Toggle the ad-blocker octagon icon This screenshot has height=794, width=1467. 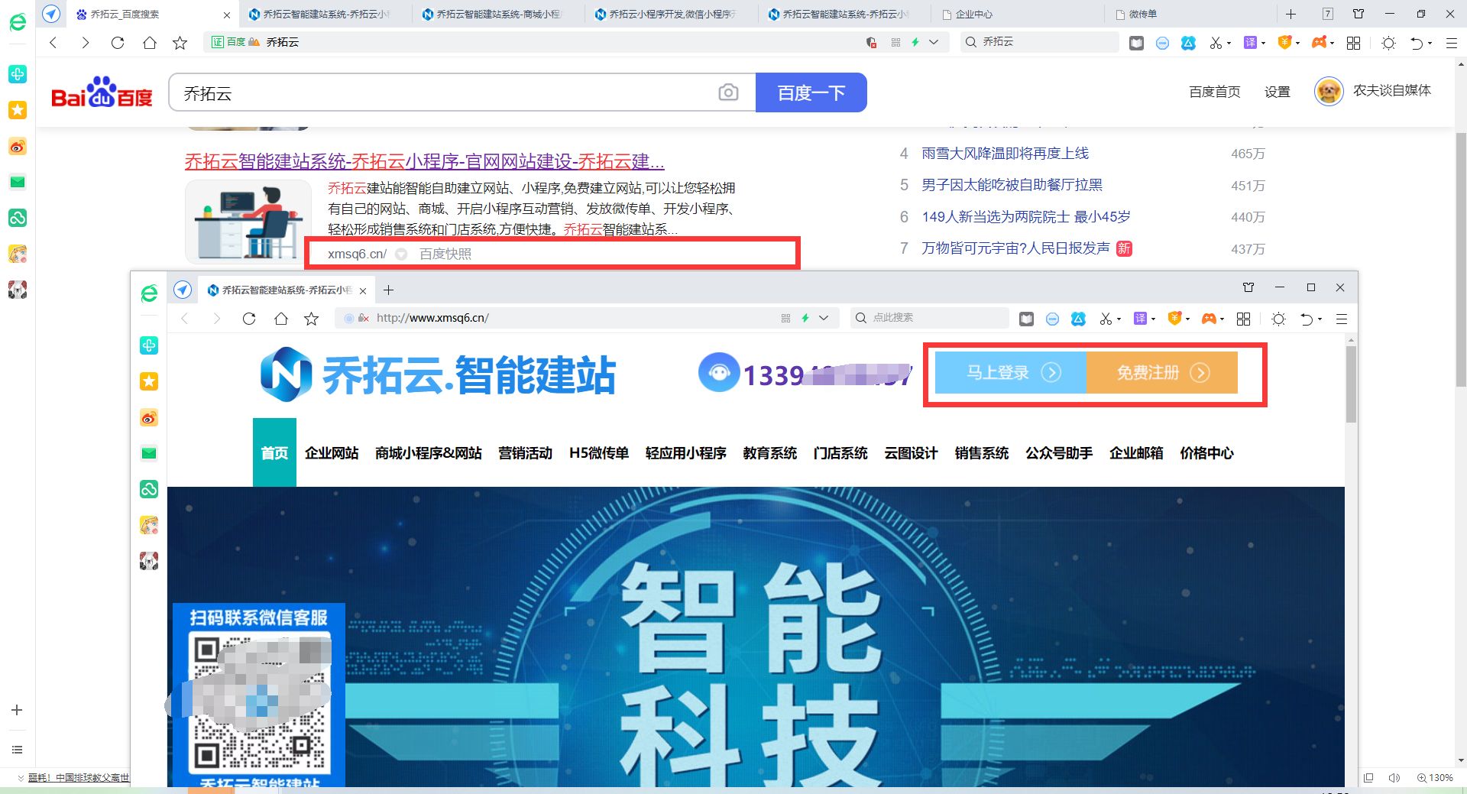point(1164,43)
